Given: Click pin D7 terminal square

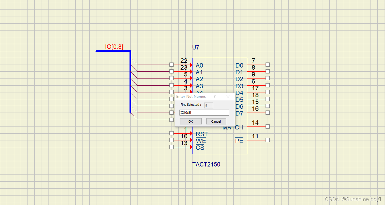Looking at the screenshot, I should pyautogui.click(x=268, y=113).
